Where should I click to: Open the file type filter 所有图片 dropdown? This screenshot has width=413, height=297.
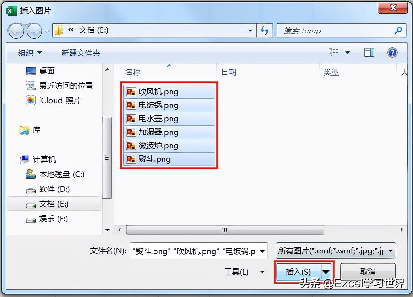click(336, 251)
